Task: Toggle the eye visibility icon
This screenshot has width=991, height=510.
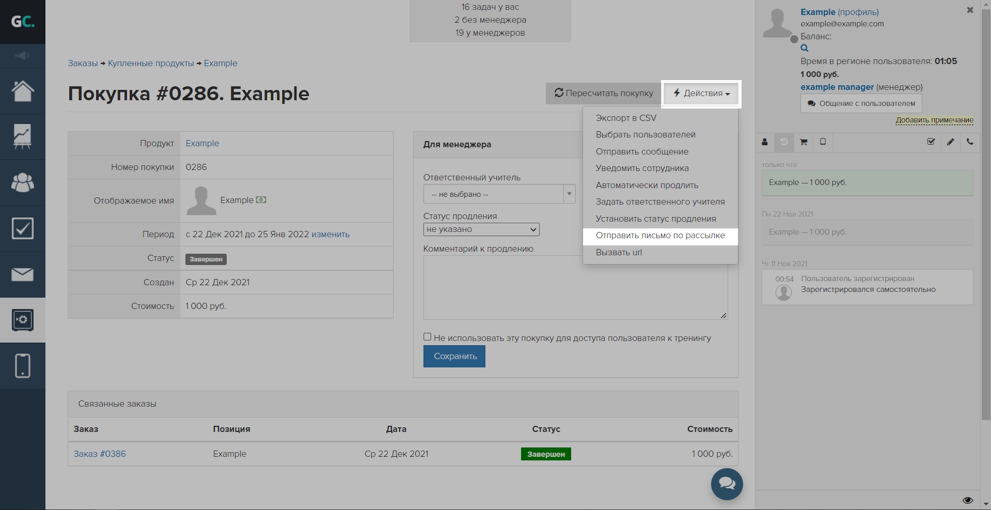Action: click(x=968, y=500)
